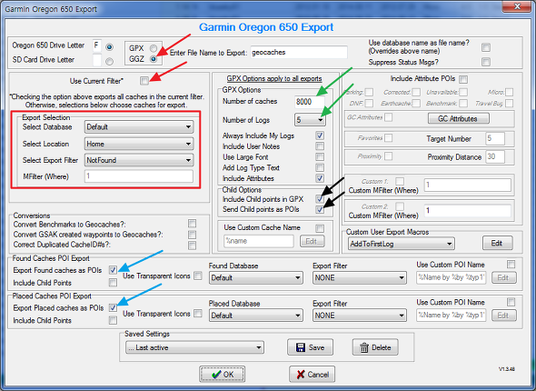Toggle Always Include My Logs checkbox

pos(320,135)
